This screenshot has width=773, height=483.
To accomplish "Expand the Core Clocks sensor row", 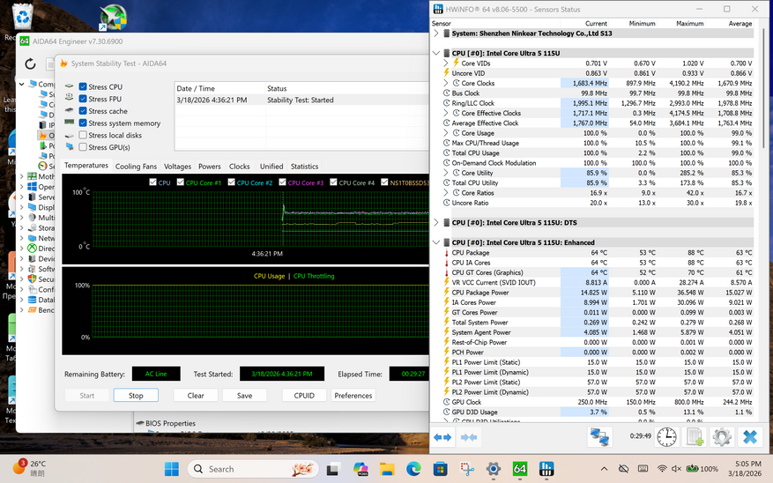I will tap(446, 83).
